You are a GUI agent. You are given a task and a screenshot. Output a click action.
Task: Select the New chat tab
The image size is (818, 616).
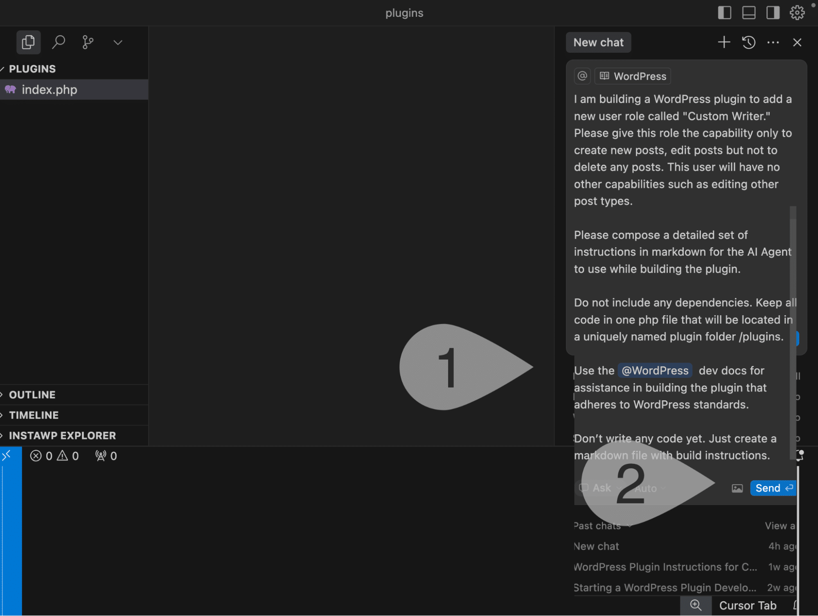[x=598, y=42]
